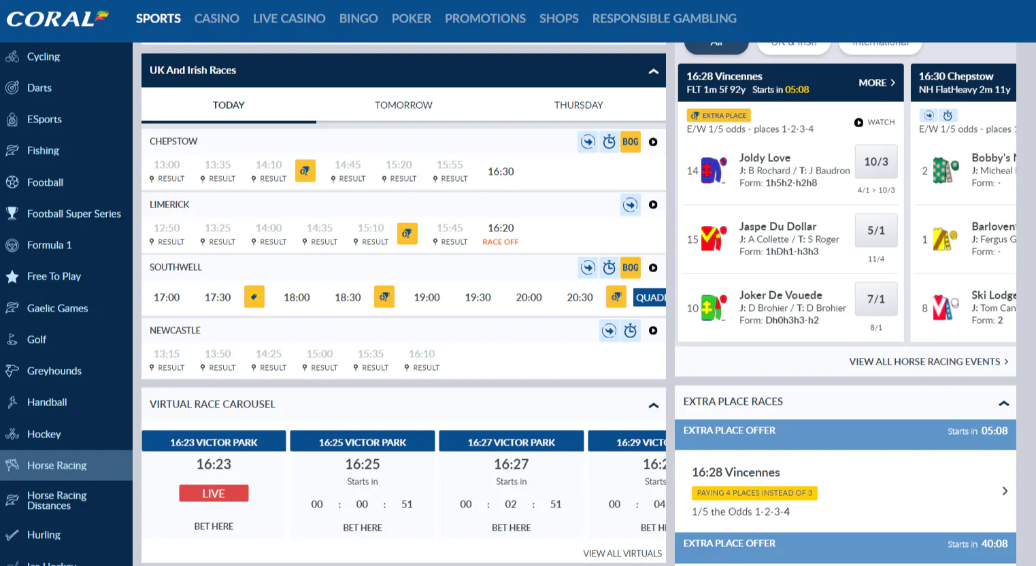Open Southwell 19:00 race
This screenshot has width=1036, height=566.
(427, 297)
